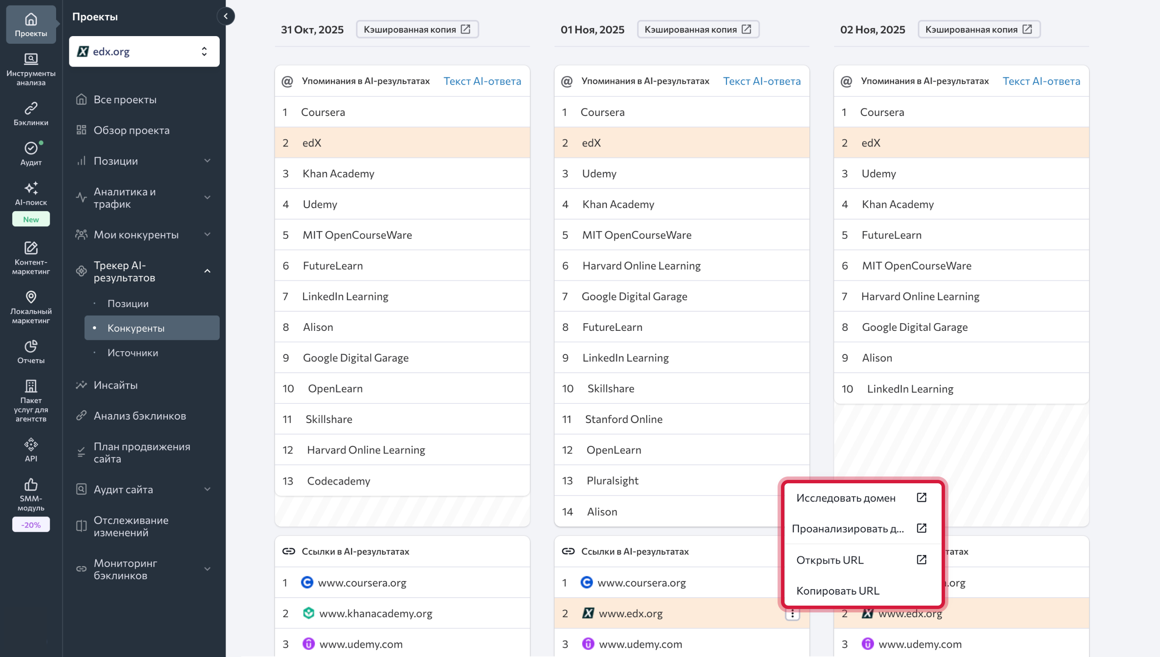Image resolution: width=1160 pixels, height=657 pixels.
Task: Open Контент-маркетинг section icon
Action: point(31,257)
